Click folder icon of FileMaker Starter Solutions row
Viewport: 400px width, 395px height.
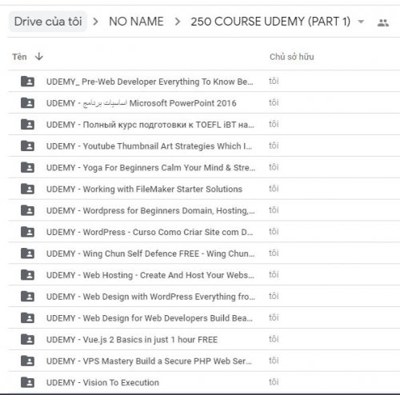pyautogui.click(x=27, y=189)
